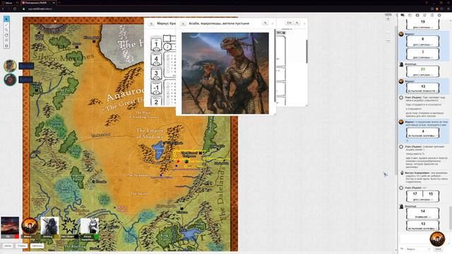Click the green token on the map
Viewport: 452px width, 254px height.
coord(186,162)
